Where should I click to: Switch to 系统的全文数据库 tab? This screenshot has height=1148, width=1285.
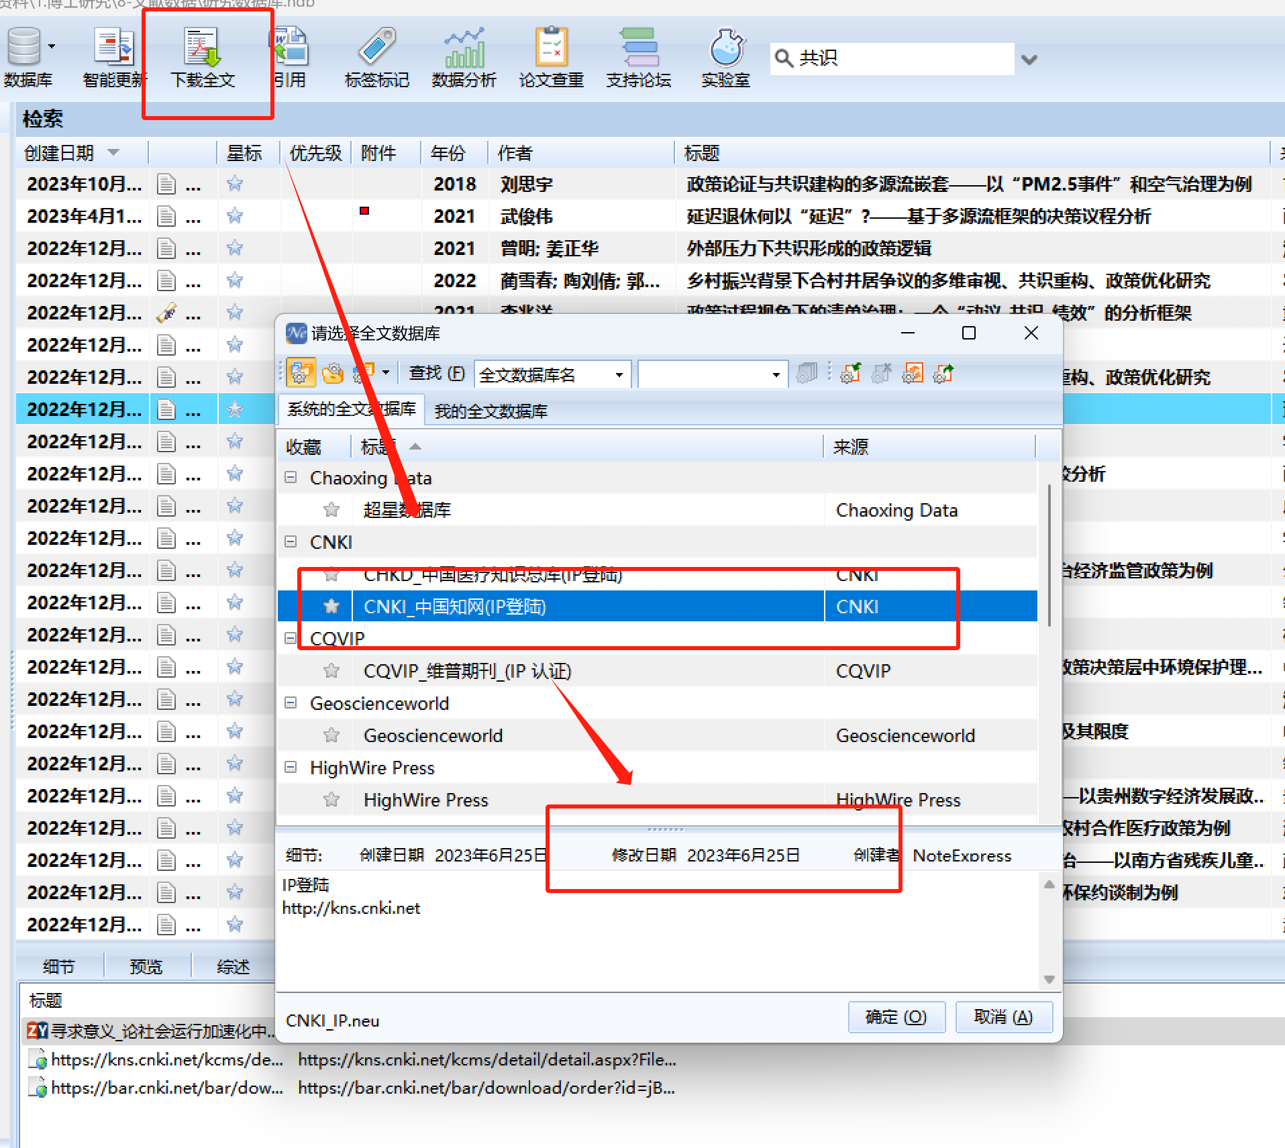[351, 409]
